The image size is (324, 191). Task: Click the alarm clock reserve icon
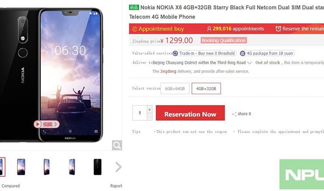(x=278, y=29)
